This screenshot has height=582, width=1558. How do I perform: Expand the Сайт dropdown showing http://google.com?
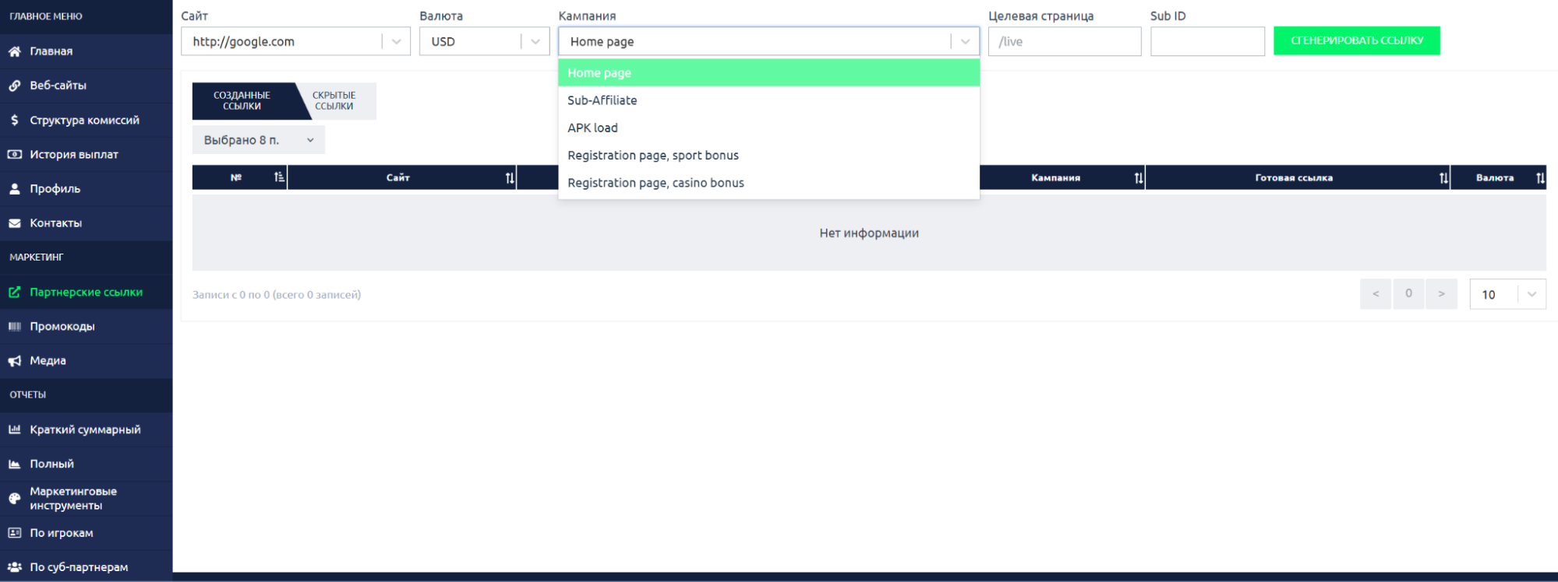point(396,42)
